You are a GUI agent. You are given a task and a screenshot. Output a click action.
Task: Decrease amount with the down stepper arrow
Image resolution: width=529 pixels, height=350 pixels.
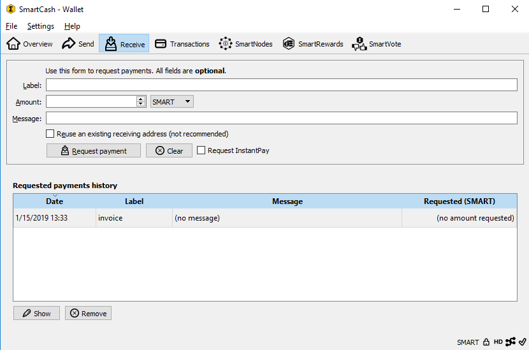pyautogui.click(x=141, y=105)
